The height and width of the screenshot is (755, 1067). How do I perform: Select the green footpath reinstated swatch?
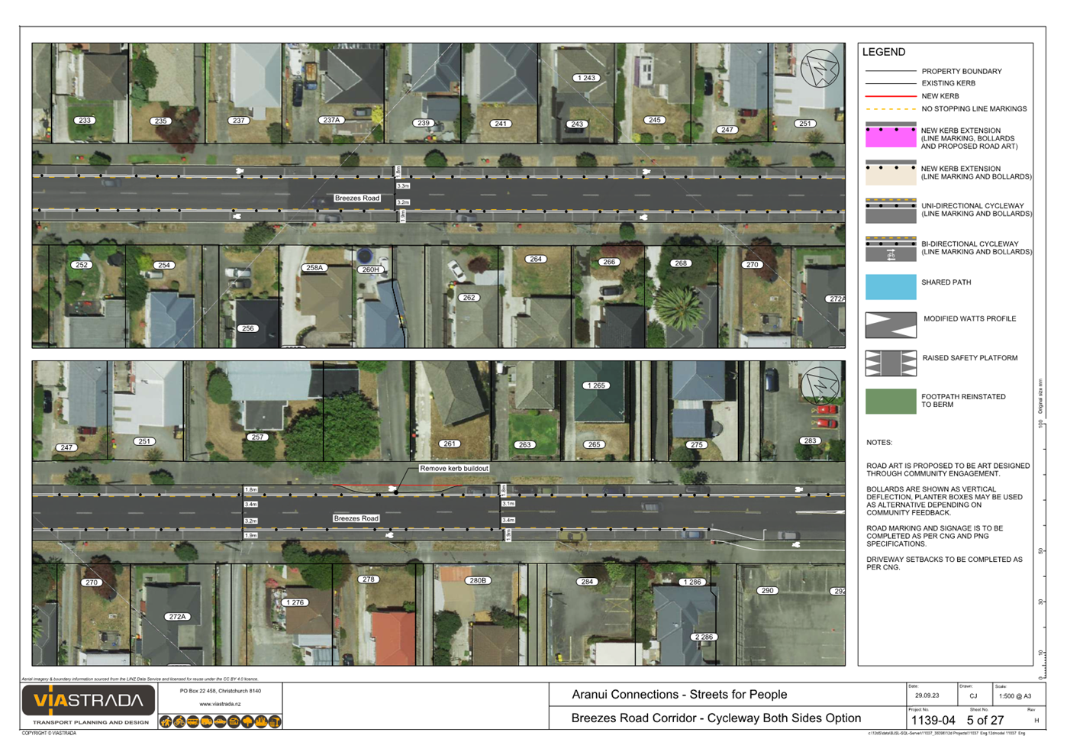(890, 402)
